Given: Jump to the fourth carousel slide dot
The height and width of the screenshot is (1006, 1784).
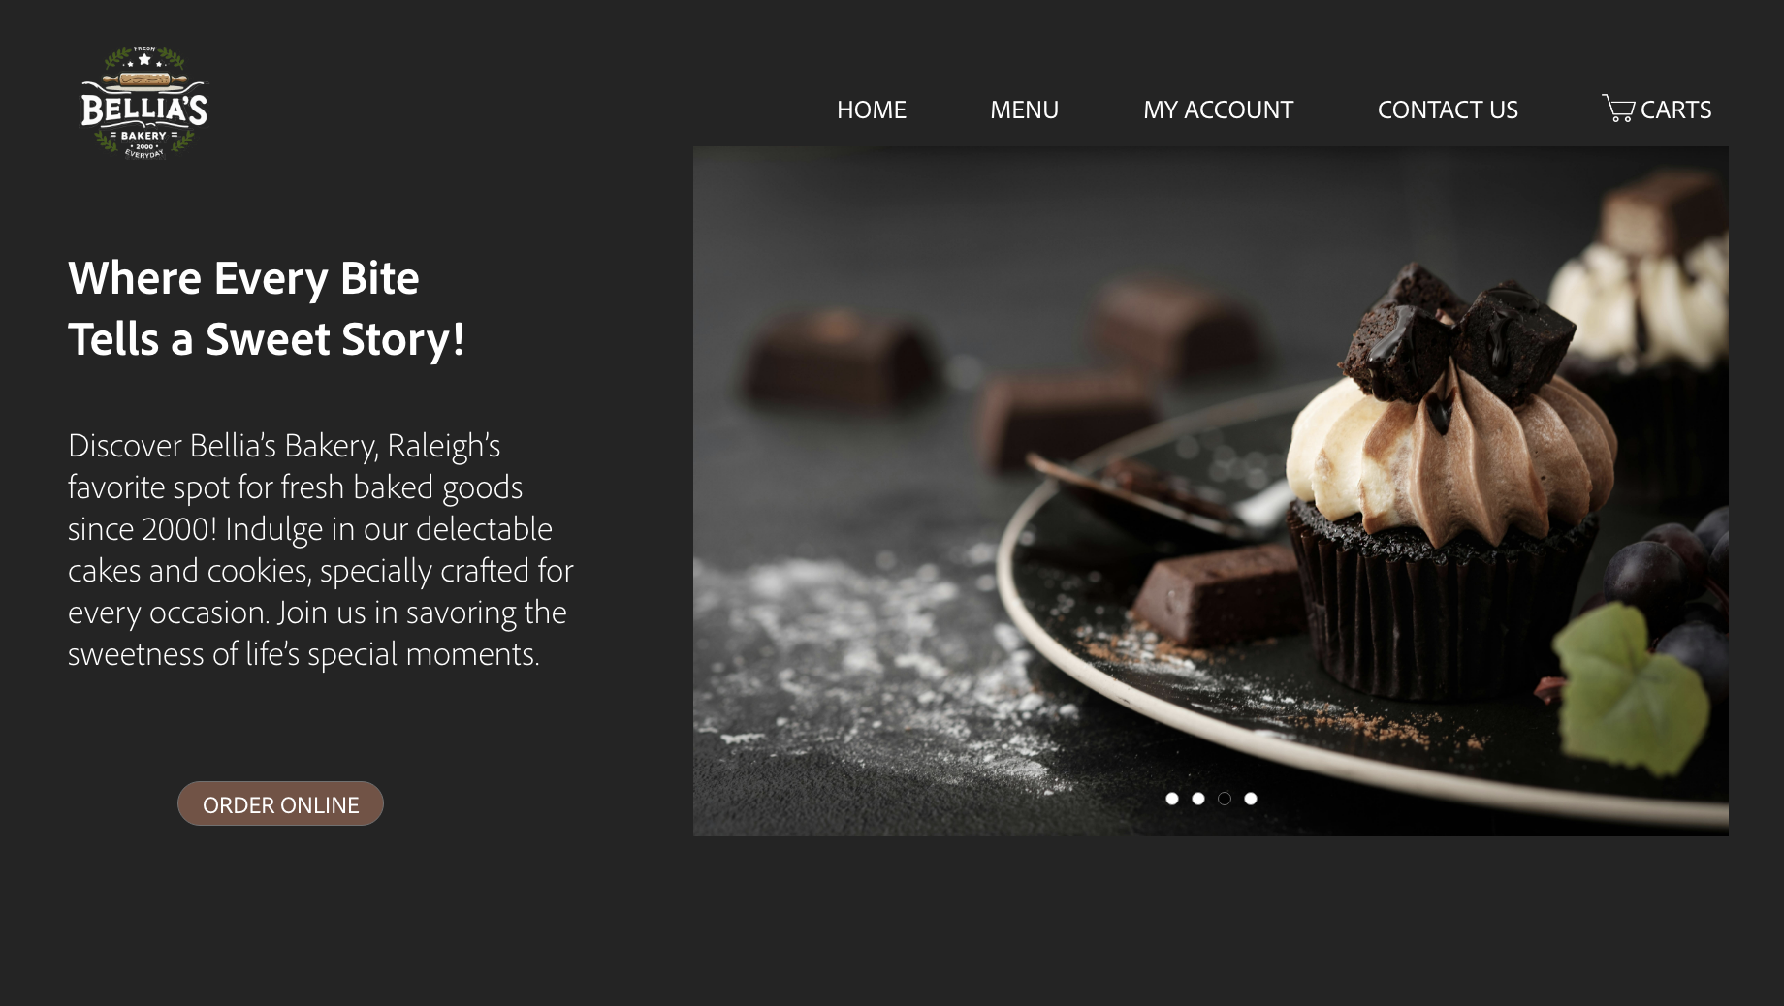Looking at the screenshot, I should click(1250, 799).
